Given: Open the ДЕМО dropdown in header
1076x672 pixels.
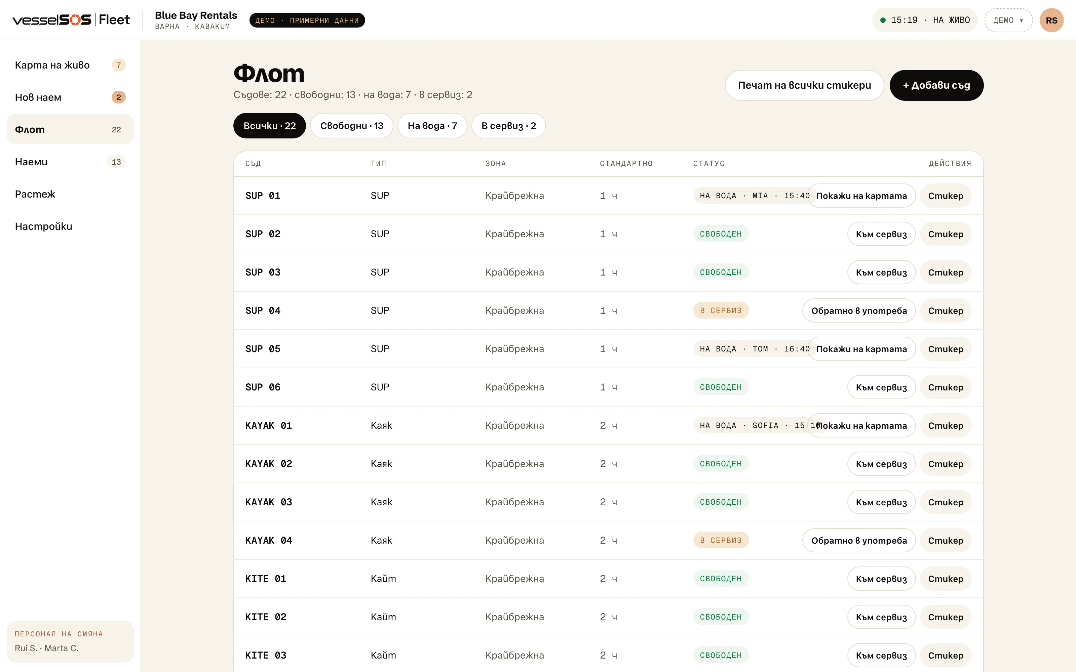Looking at the screenshot, I should [x=1008, y=20].
